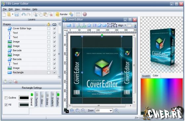Click the add layer icon below layers list
This screenshot has width=185, height=121.
pyautogui.click(x=5, y=82)
